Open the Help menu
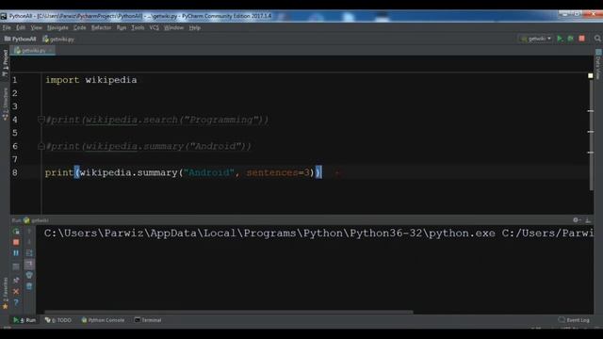This screenshot has width=603, height=339. (195, 27)
